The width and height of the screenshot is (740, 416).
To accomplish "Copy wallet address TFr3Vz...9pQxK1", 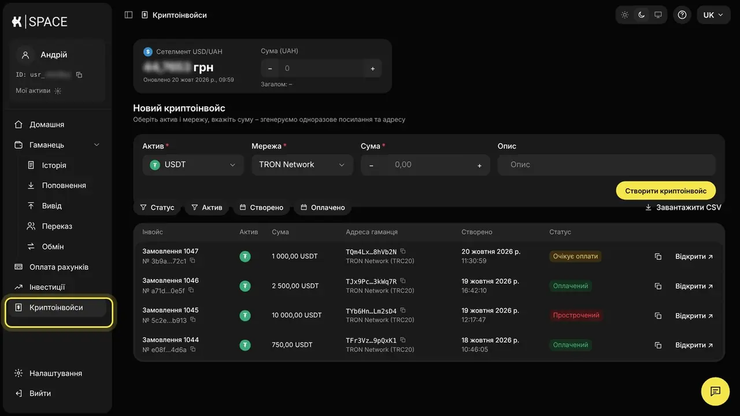I will click(x=403, y=340).
